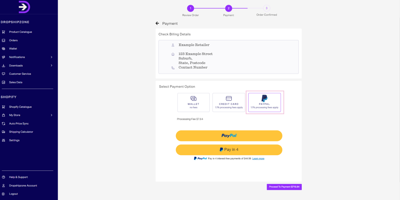Screen dimensions: 400x200
Task: Click step 2 Payment circle
Action: coord(228,8)
